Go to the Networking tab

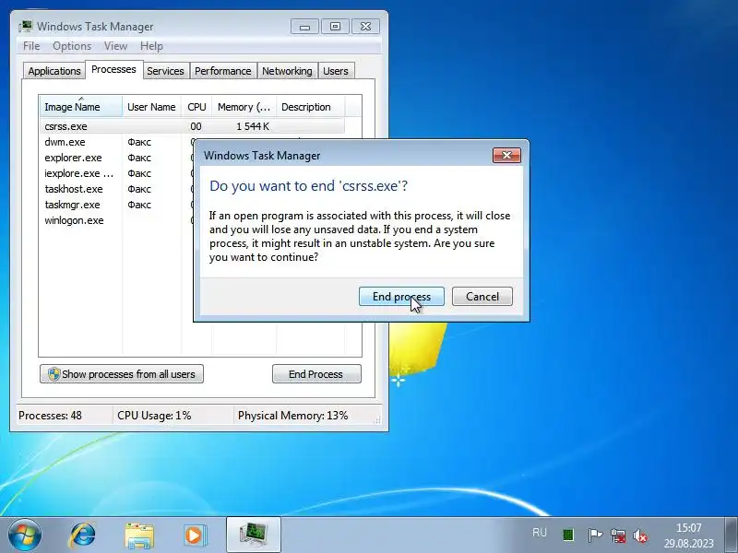coord(287,71)
